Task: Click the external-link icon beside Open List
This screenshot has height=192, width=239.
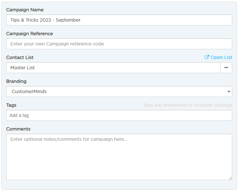Action: click(207, 57)
